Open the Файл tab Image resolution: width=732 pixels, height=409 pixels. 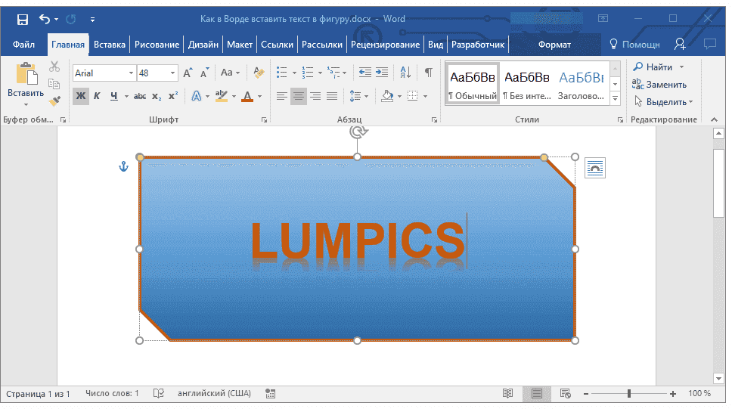pos(23,45)
